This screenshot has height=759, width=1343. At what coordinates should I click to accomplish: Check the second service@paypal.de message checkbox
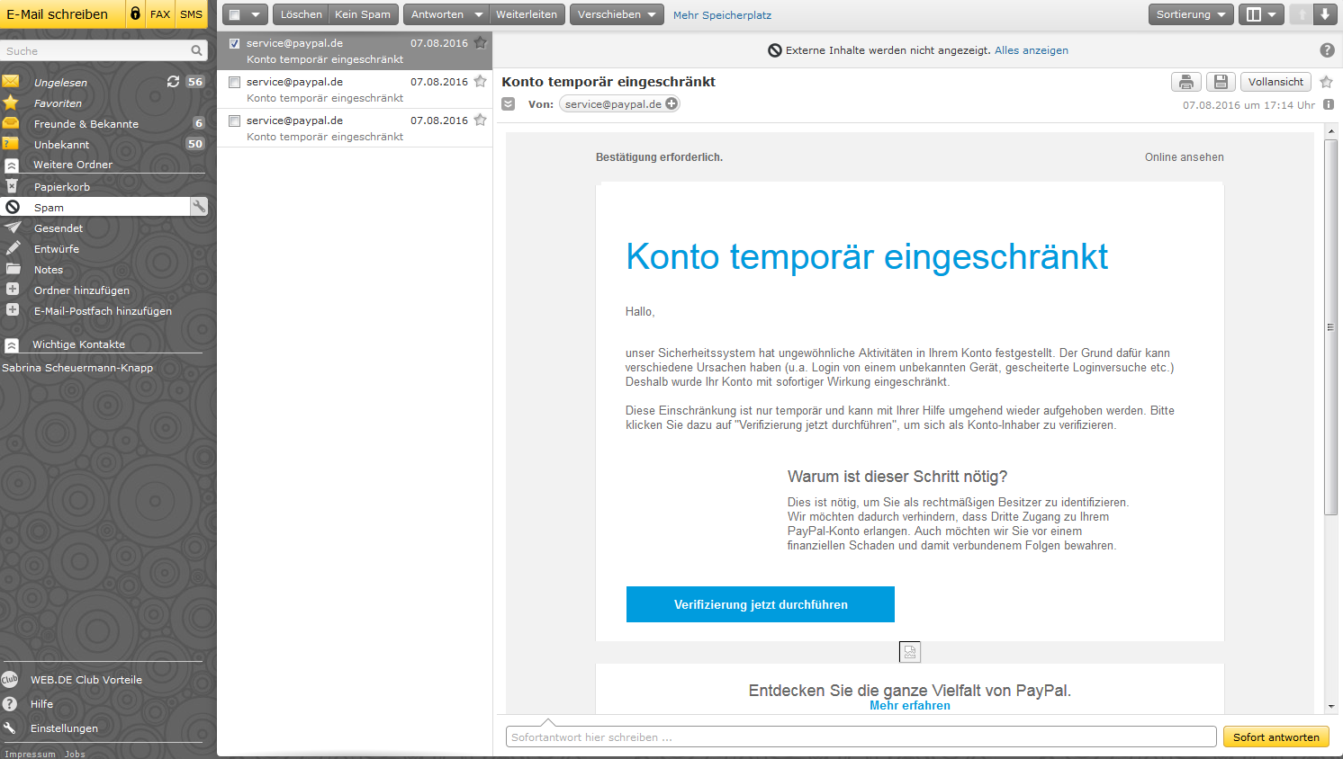[x=234, y=82]
